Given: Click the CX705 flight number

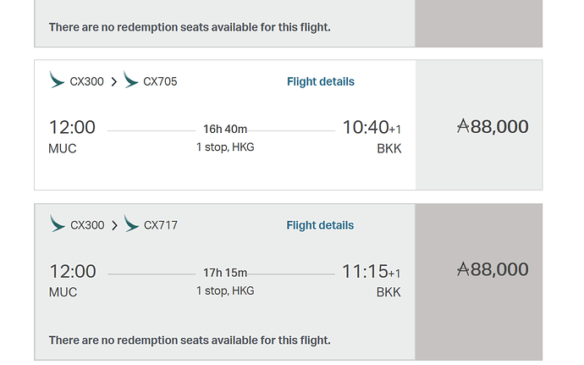Looking at the screenshot, I should pyautogui.click(x=160, y=82).
